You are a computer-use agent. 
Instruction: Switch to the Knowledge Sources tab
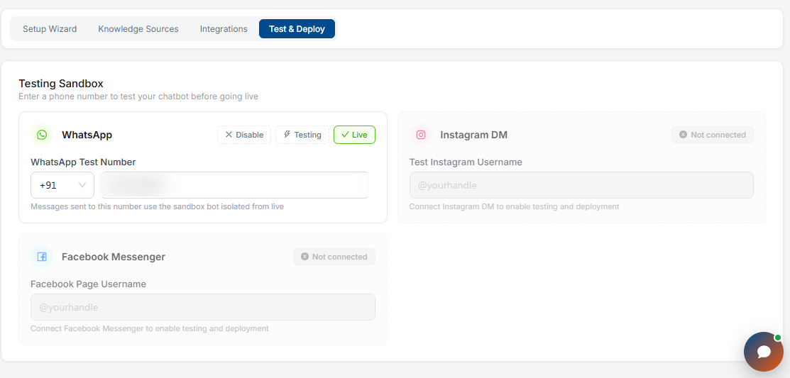click(138, 28)
